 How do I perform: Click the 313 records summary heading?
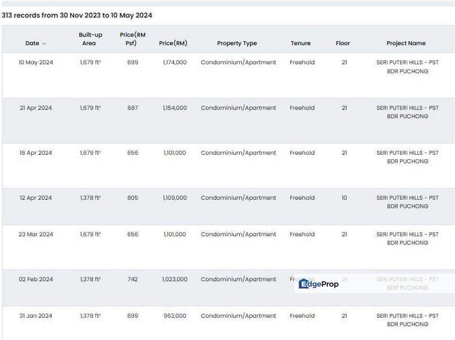coord(77,15)
